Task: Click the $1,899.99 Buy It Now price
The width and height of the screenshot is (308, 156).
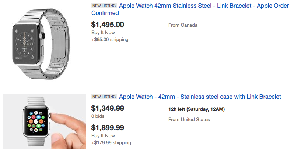Action: tap(108, 128)
